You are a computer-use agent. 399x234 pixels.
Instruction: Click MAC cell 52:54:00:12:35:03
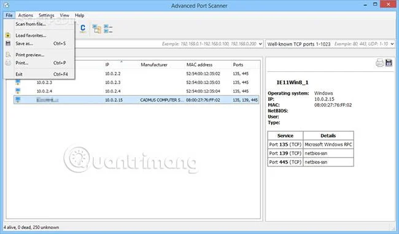pos(203,82)
